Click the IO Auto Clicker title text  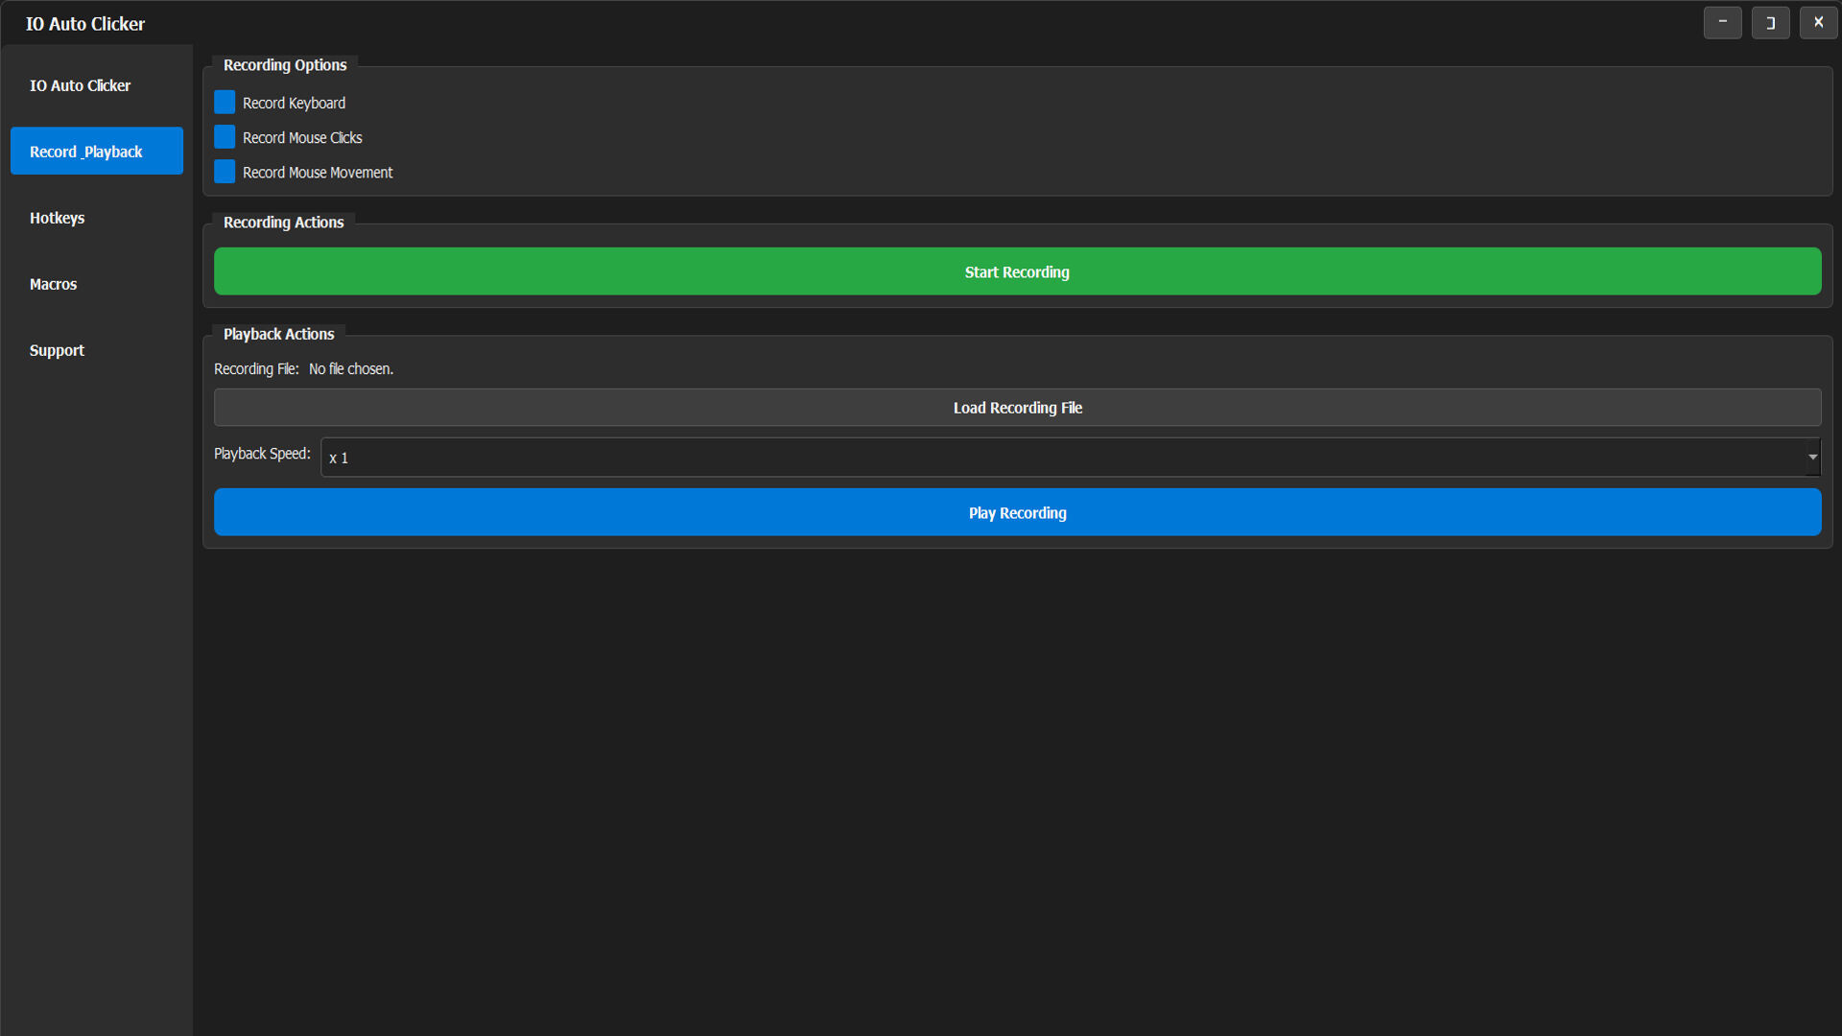coord(84,22)
